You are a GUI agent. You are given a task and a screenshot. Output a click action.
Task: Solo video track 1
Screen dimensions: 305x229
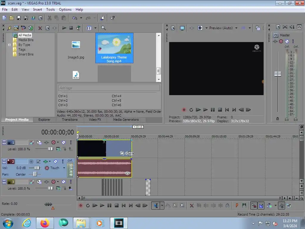(71, 142)
